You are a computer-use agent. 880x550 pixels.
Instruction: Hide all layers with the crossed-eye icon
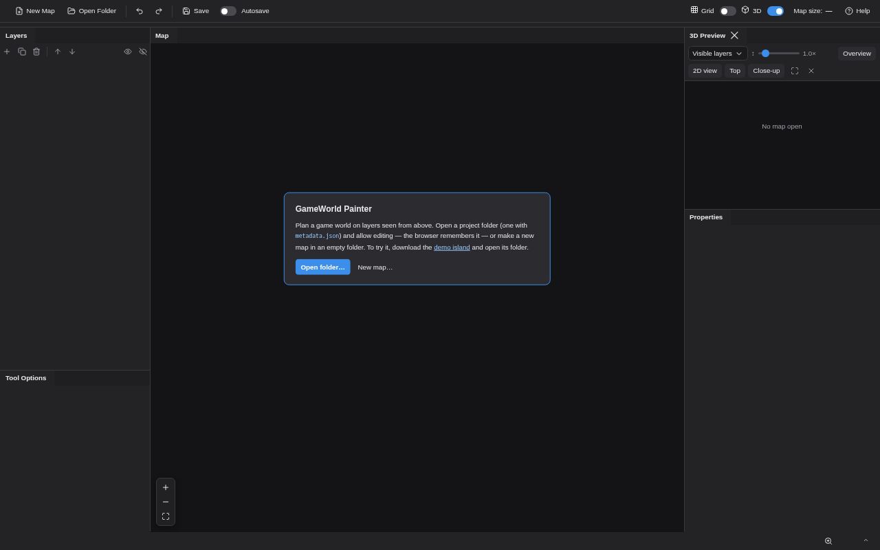[143, 52]
